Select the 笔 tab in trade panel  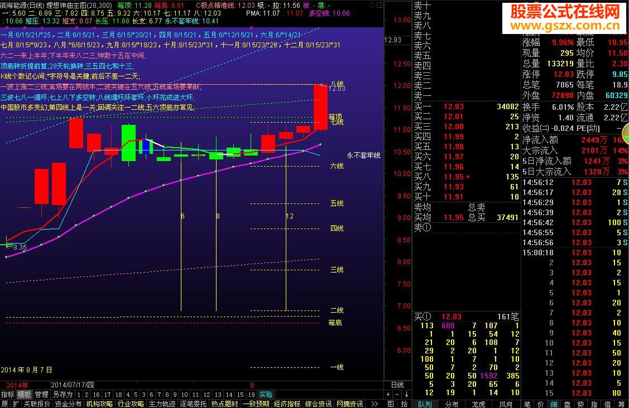tap(527, 404)
